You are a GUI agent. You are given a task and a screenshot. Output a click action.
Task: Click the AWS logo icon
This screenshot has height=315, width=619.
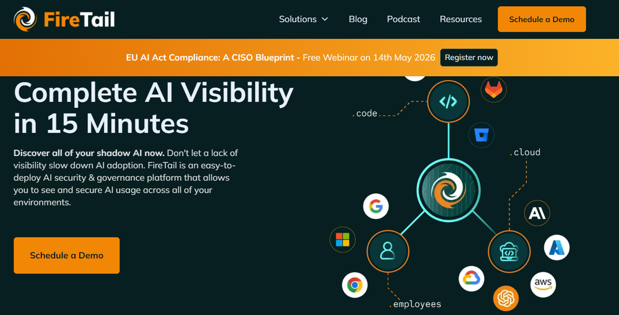click(543, 284)
